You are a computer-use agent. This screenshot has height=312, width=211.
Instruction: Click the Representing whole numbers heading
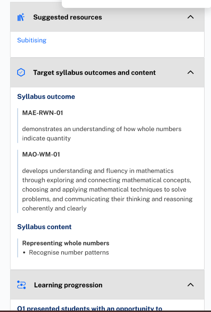point(66,243)
